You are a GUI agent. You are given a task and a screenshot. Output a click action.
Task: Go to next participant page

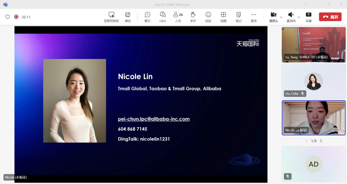[321, 141]
